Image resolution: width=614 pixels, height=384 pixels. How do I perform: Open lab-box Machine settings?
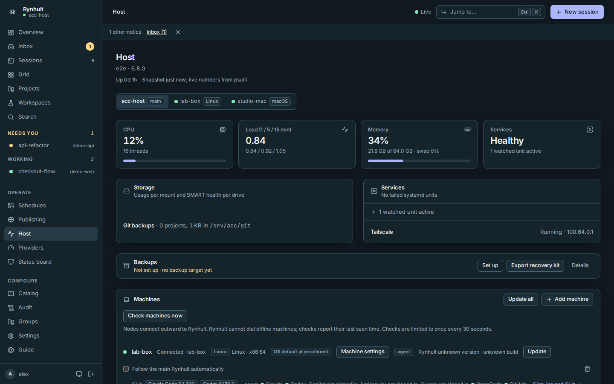363,352
